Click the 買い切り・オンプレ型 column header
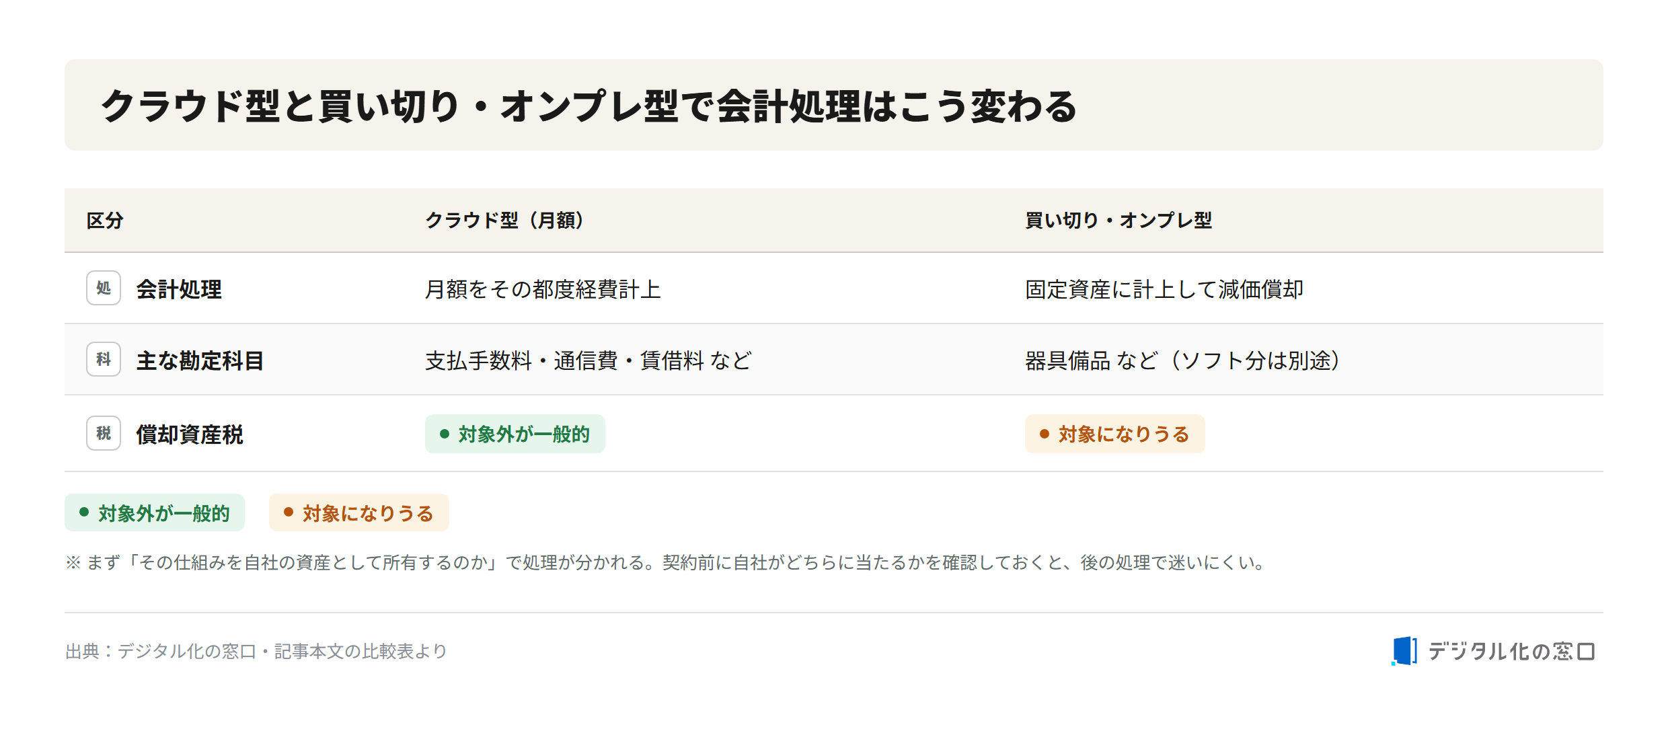The width and height of the screenshot is (1668, 729). click(1119, 221)
